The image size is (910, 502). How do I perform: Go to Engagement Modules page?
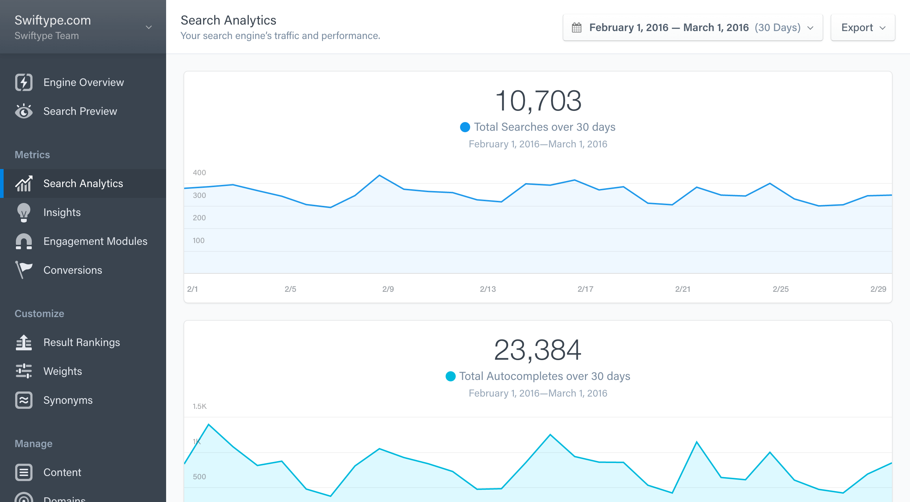tap(95, 241)
